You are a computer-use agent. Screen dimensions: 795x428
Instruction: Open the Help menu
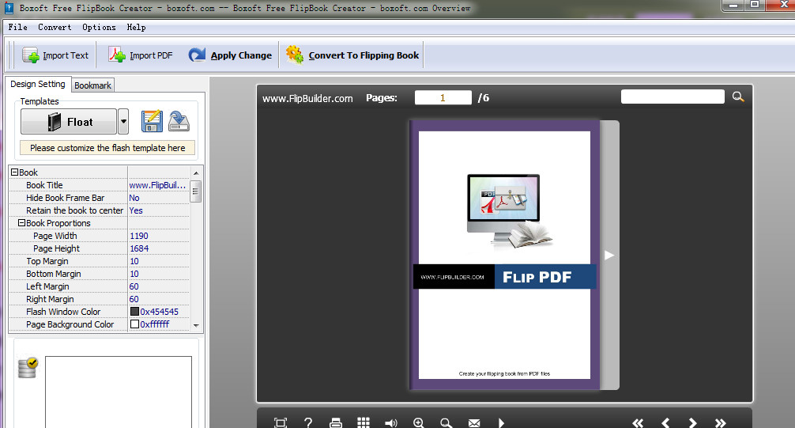136,28
